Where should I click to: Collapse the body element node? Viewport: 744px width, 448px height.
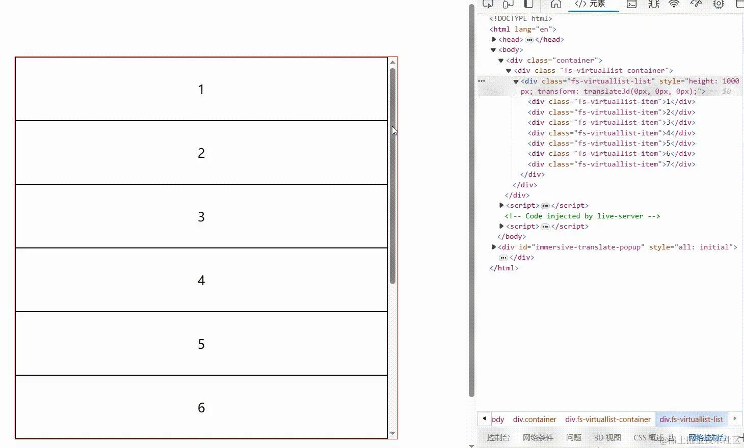(493, 50)
